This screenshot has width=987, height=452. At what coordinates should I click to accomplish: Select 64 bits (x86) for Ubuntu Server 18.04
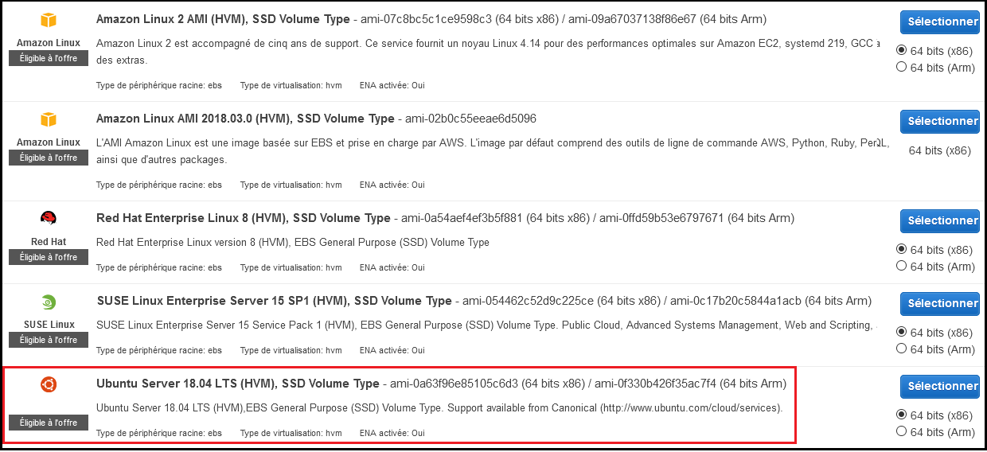click(901, 415)
